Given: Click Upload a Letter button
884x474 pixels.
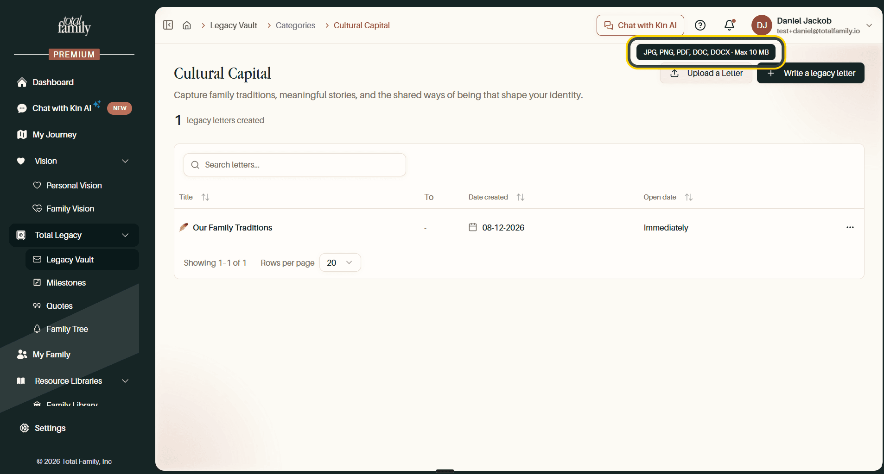Looking at the screenshot, I should (x=706, y=73).
